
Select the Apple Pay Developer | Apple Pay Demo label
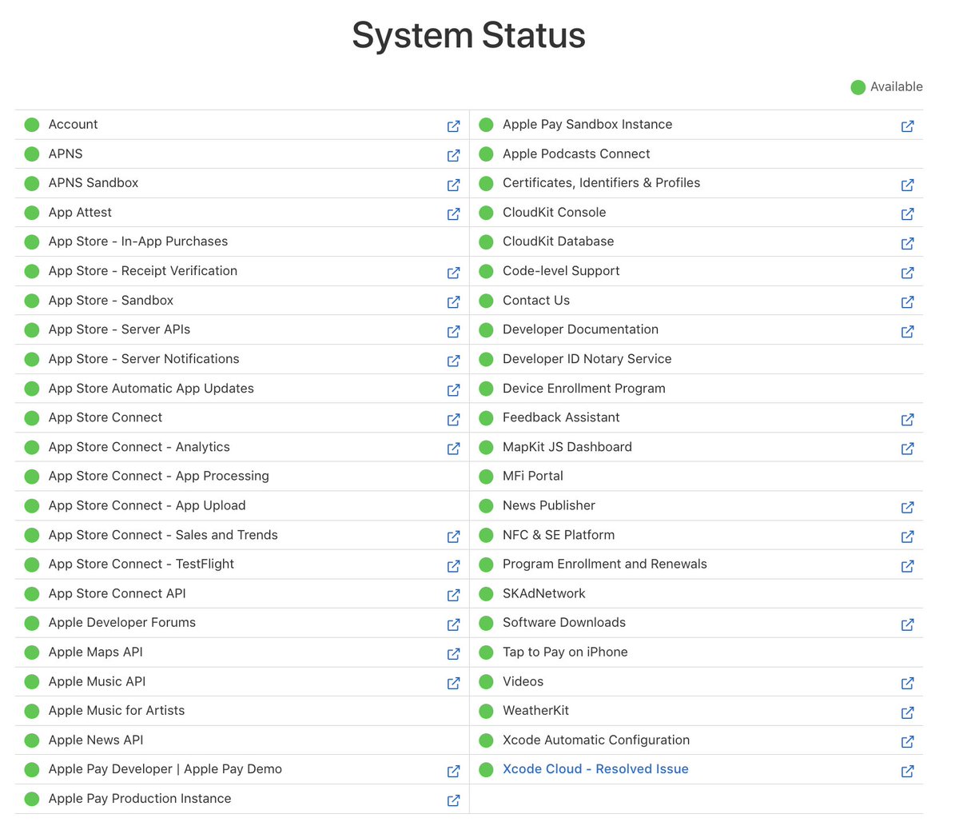pos(165,769)
